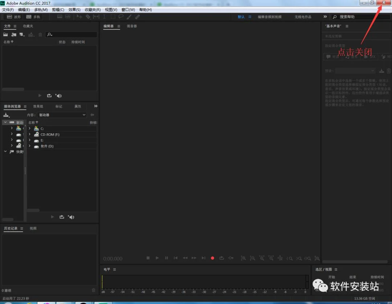This screenshot has width=392, height=304.
Task: Choose the 编辑音频到视频 workspace
Action: [x=269, y=17]
